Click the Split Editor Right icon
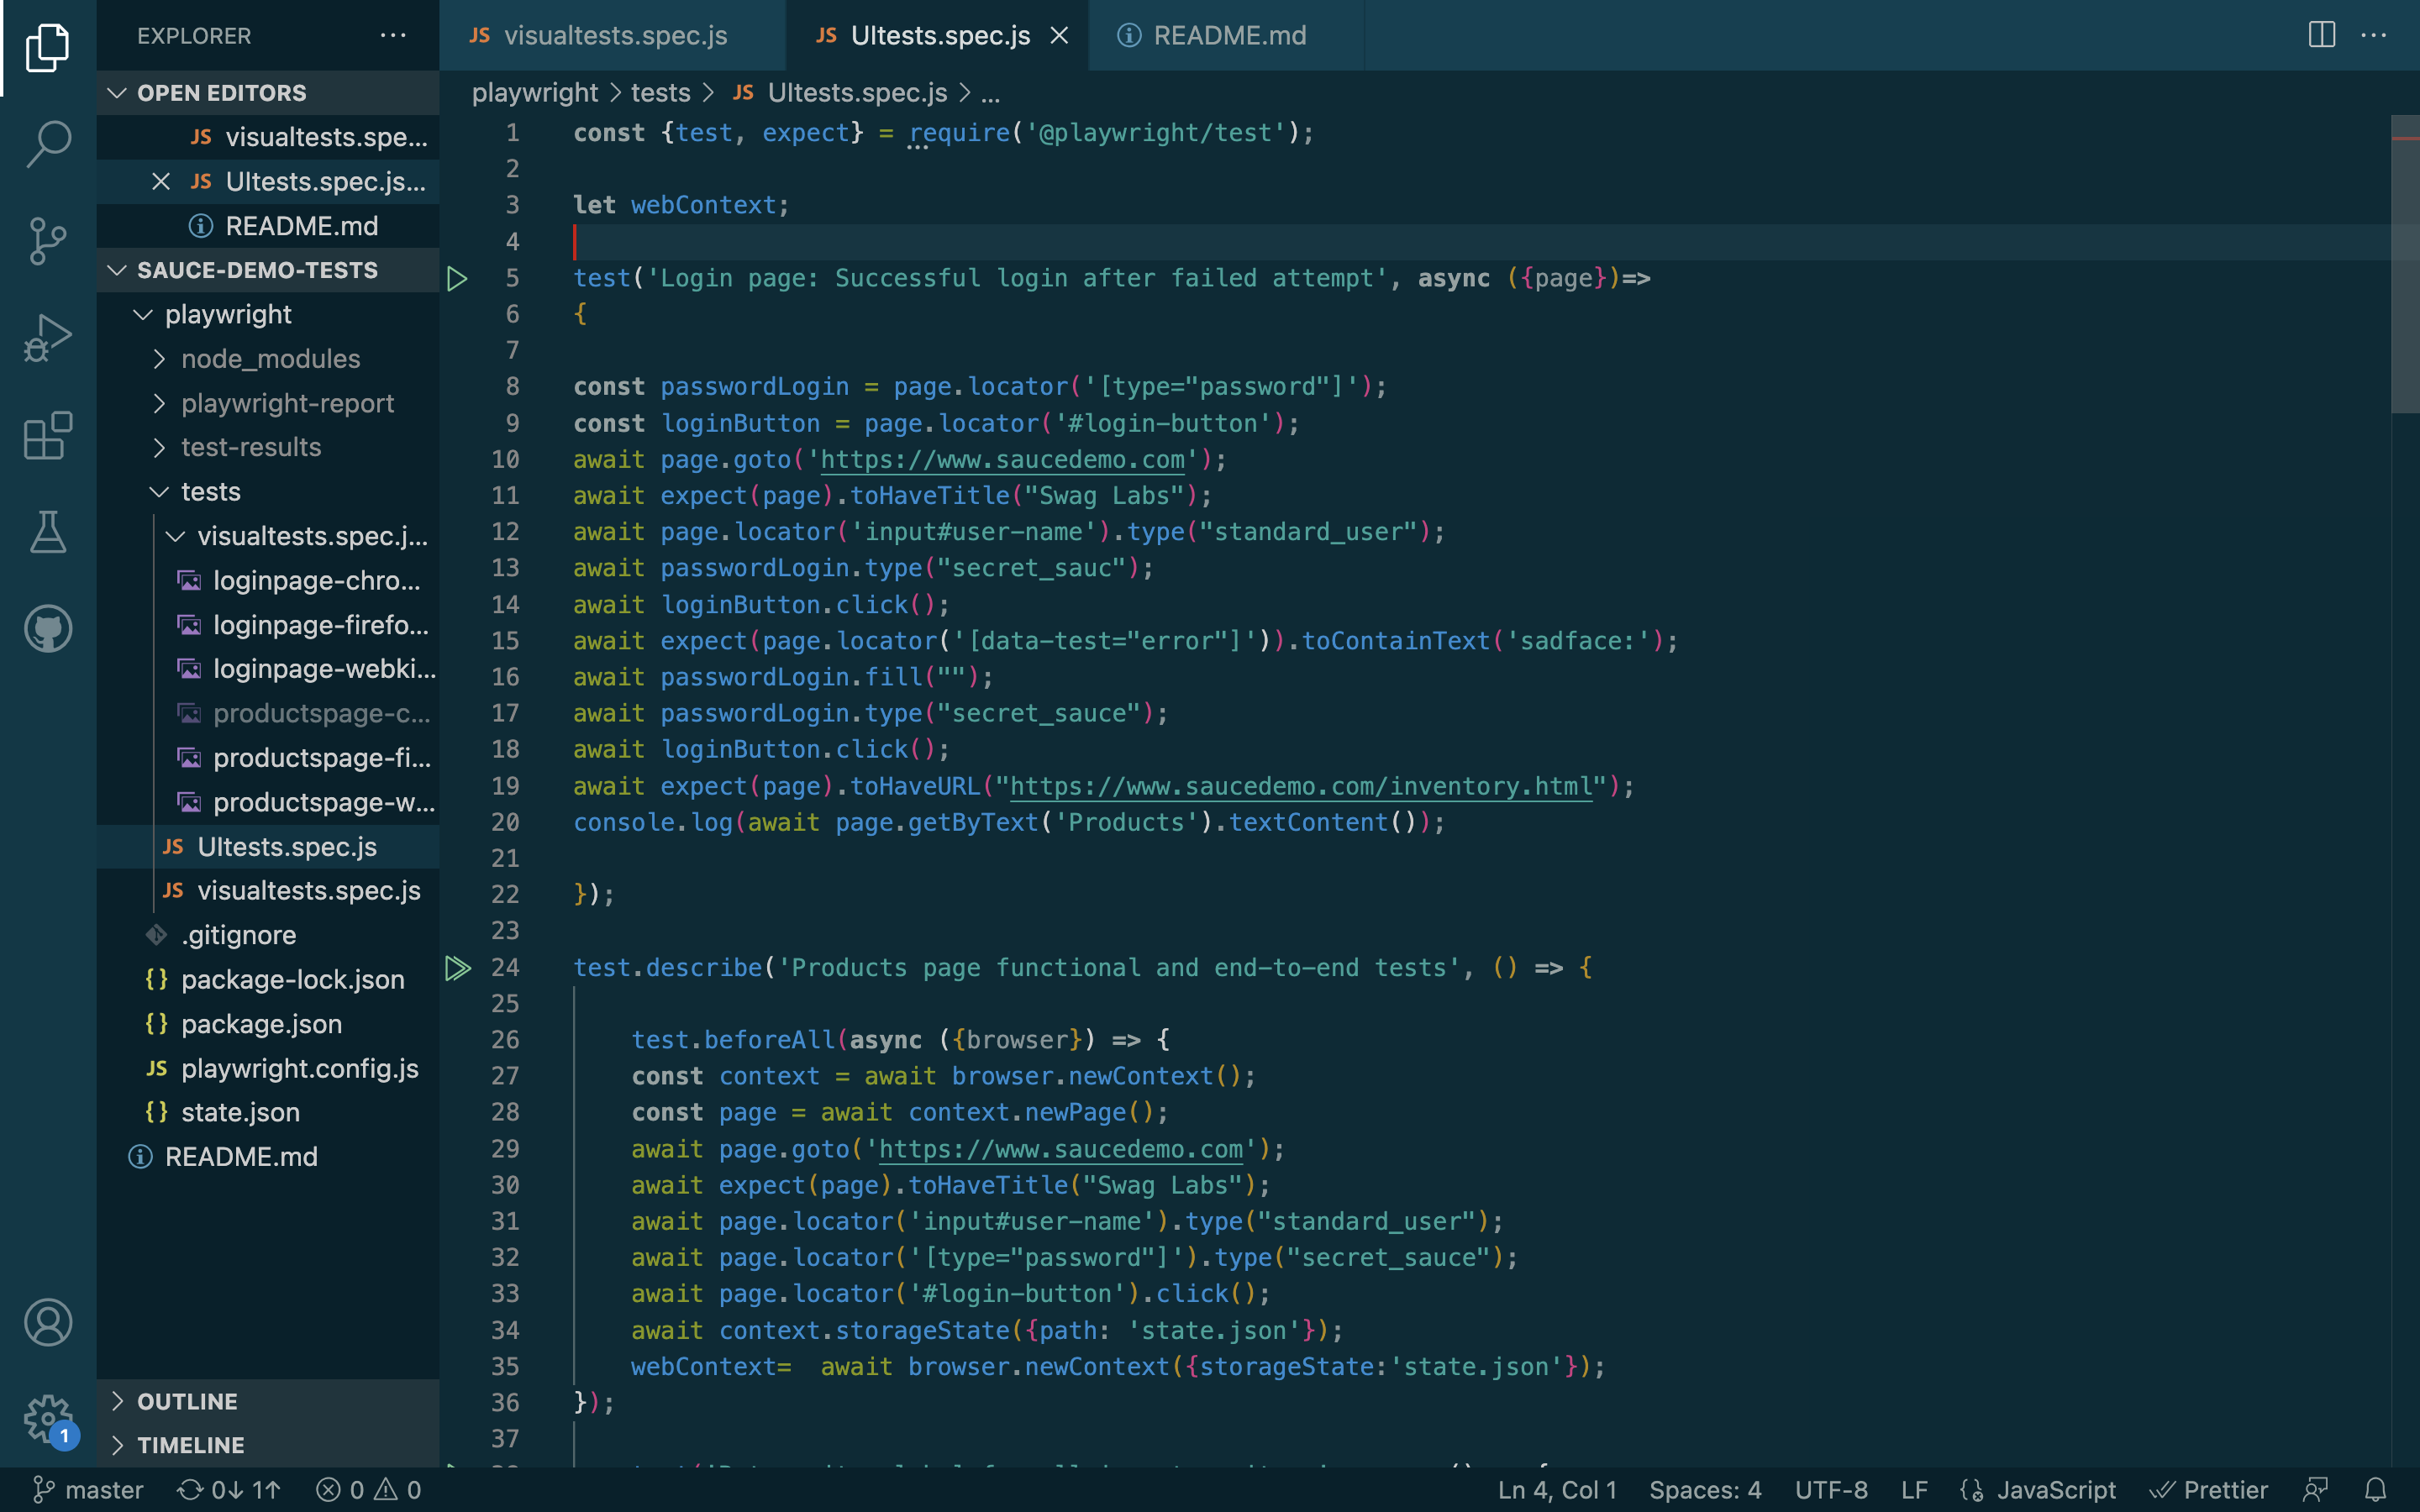 (2321, 35)
